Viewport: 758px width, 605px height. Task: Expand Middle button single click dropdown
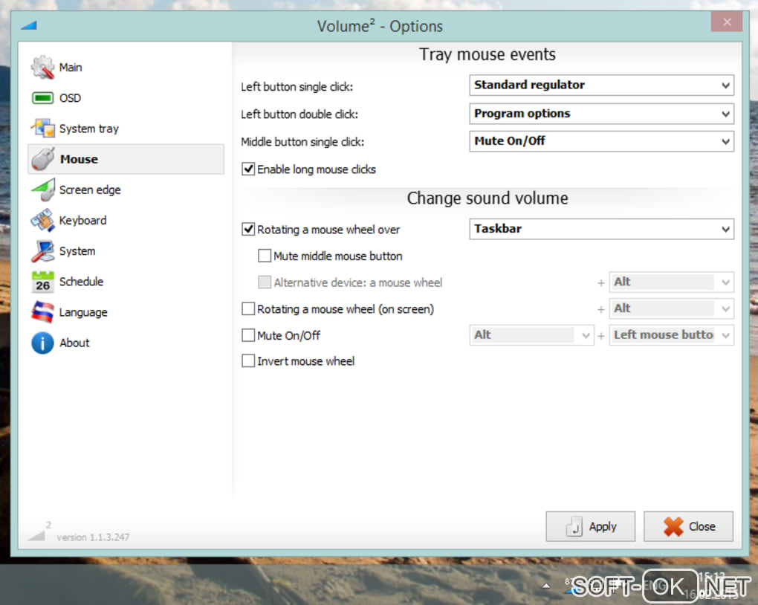coord(601,141)
